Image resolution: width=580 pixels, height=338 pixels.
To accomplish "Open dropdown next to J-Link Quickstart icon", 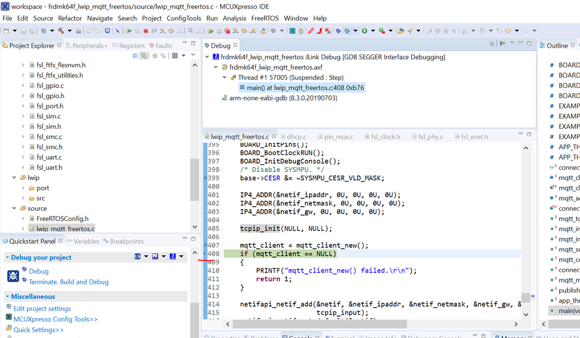I will [181, 256].
